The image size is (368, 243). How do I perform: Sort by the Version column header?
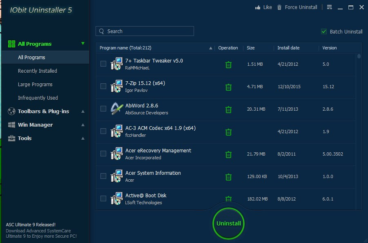tap(330, 48)
